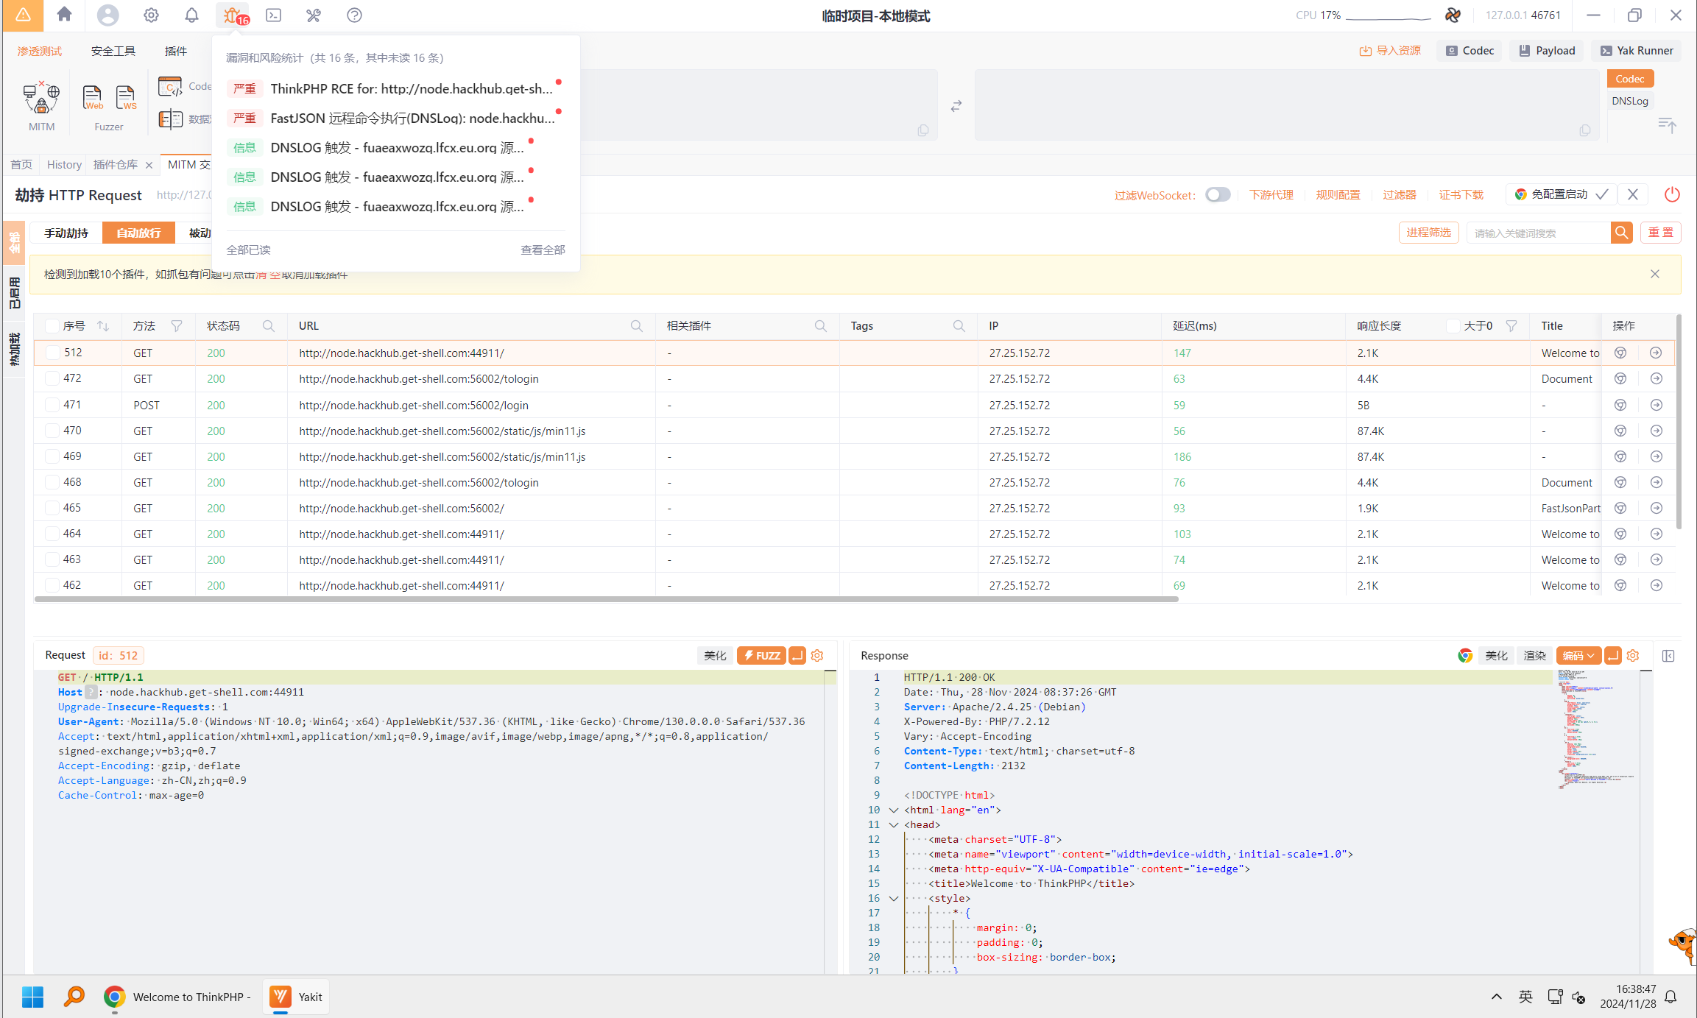The height and width of the screenshot is (1018, 1697).
Task: Collapse the html tag fold arrow
Action: (x=894, y=810)
